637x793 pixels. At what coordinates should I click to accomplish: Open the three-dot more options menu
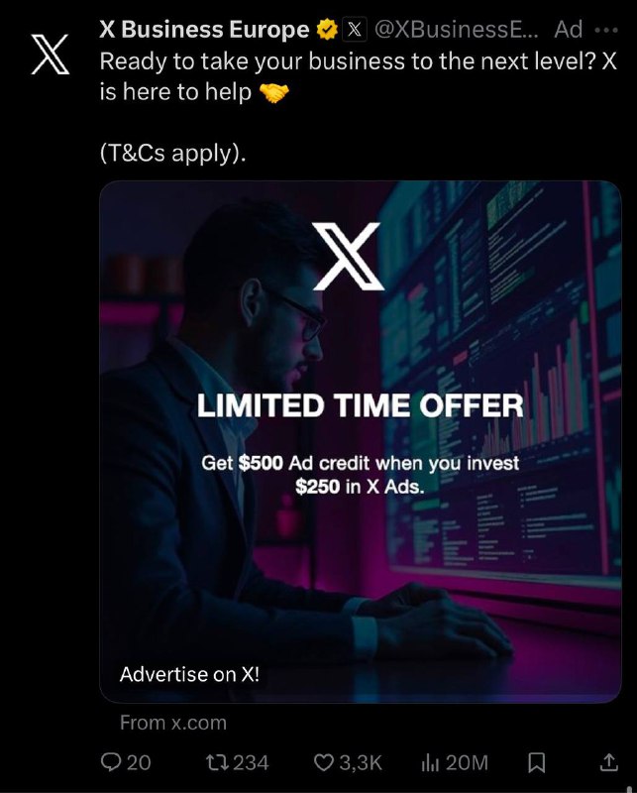pyautogui.click(x=606, y=30)
